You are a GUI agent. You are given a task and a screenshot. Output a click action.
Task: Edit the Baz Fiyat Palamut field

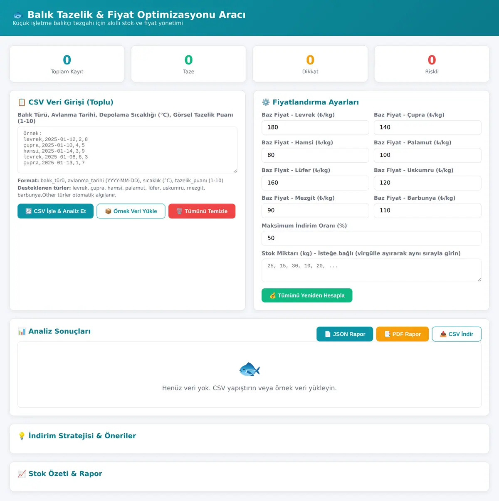click(427, 155)
